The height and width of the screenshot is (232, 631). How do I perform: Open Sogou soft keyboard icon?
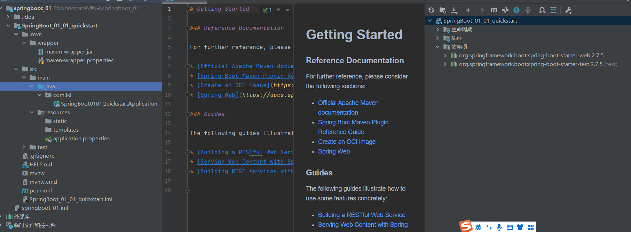coord(510,227)
